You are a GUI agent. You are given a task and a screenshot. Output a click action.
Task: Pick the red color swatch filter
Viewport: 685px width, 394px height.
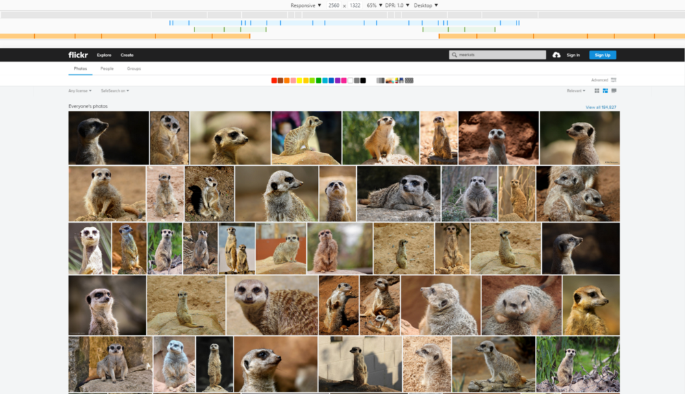tap(274, 80)
